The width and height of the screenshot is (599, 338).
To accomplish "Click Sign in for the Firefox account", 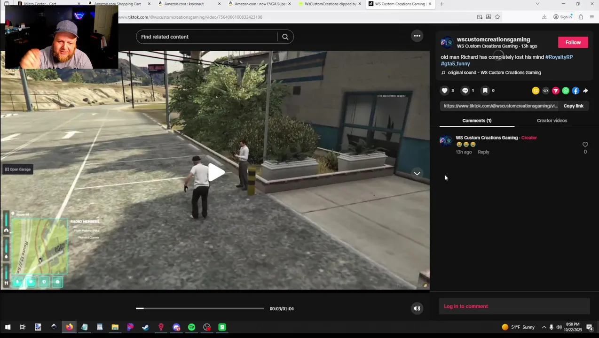I will coord(562,17).
